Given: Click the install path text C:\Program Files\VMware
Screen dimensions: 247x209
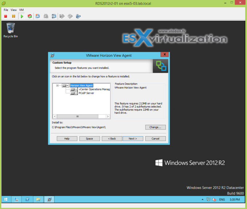Looking at the screenshot, I should point(79,127).
